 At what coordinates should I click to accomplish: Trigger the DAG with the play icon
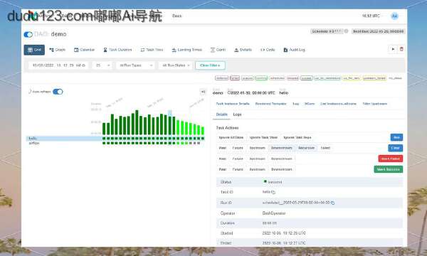click(x=393, y=49)
